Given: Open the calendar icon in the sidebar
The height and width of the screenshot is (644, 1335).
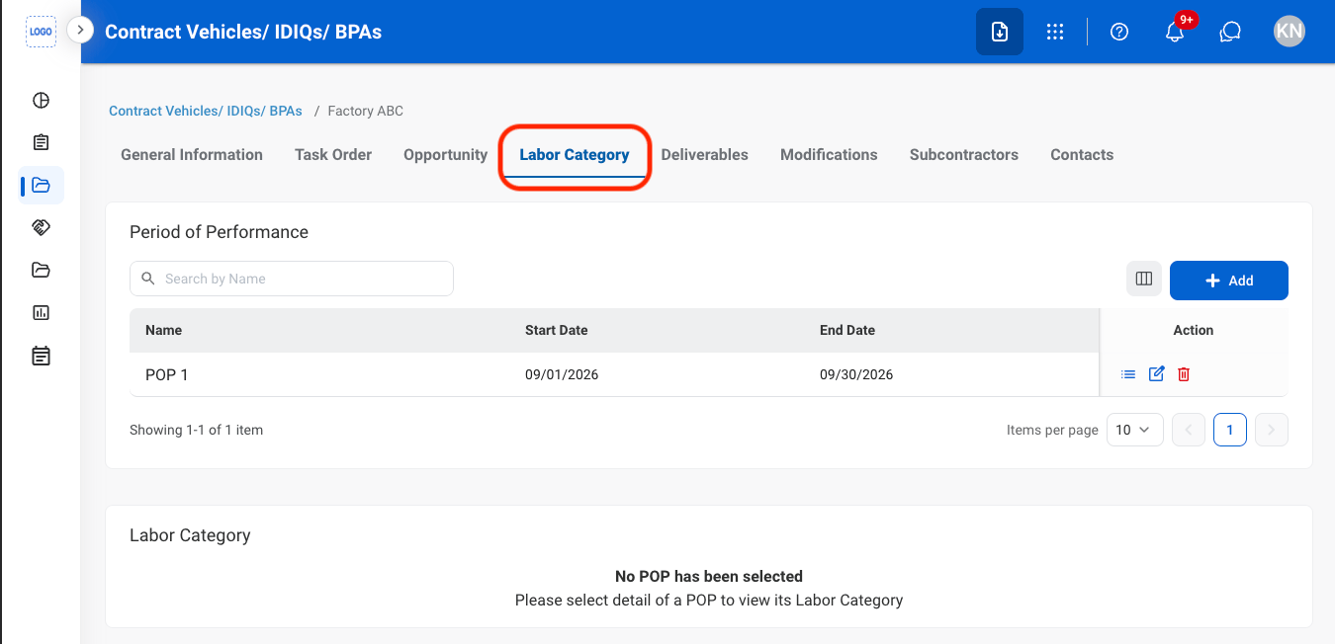Looking at the screenshot, I should tap(41, 356).
